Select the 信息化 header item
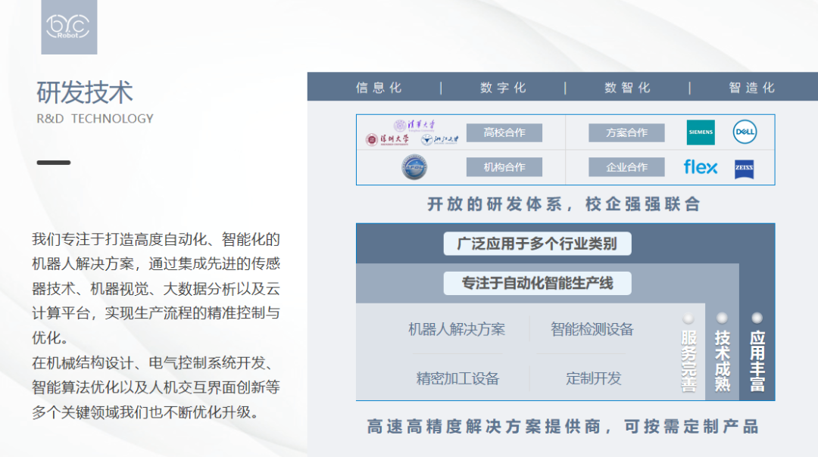Image resolution: width=818 pixels, height=457 pixels. (x=379, y=88)
